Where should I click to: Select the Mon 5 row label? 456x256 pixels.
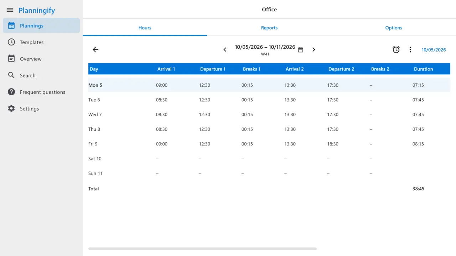coord(95,85)
